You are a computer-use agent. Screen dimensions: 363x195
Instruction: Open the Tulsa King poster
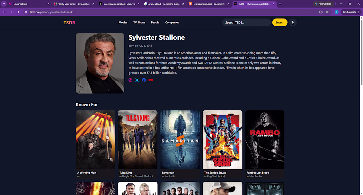click(x=138, y=140)
